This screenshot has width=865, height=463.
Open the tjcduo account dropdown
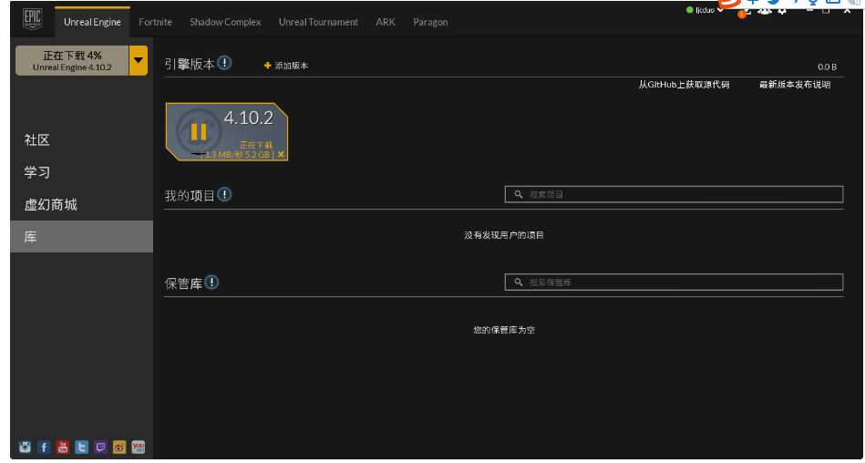click(x=705, y=10)
